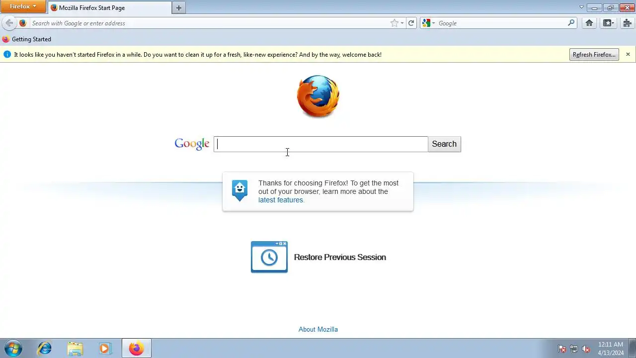The width and height of the screenshot is (636, 358).
Task: Click the muted volume tray icon
Action: [x=586, y=349]
